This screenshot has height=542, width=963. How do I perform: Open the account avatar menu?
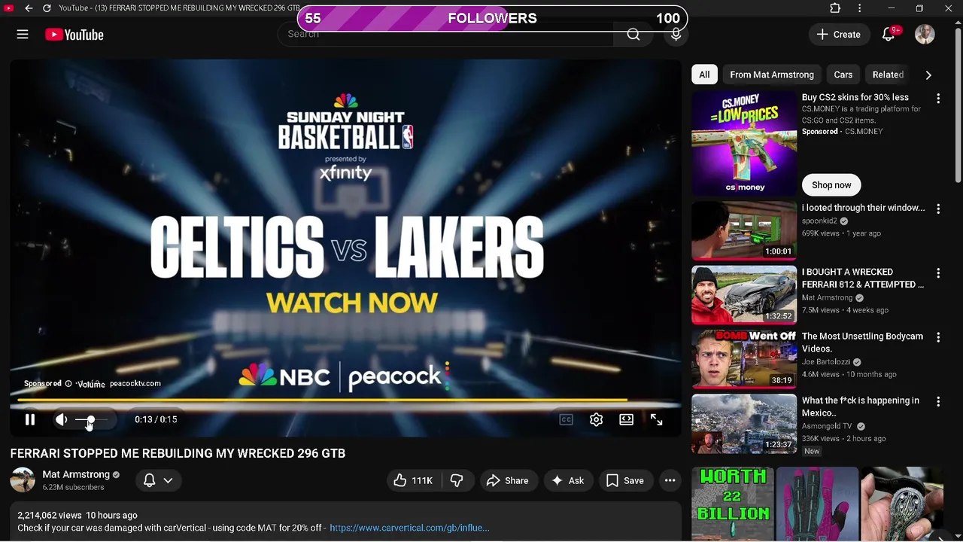[925, 35]
